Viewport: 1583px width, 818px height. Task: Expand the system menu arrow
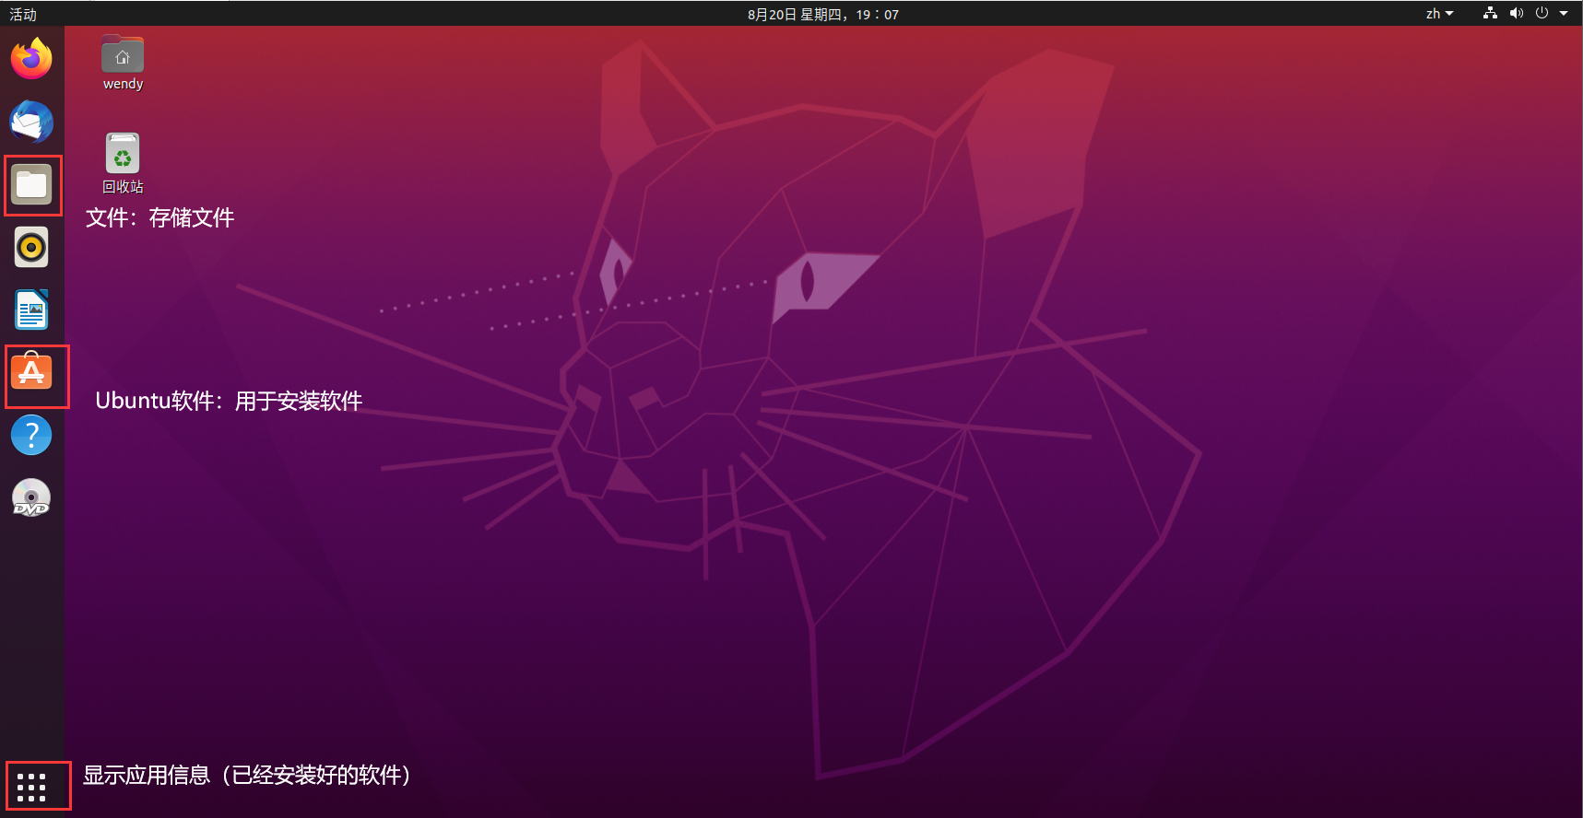[1564, 13]
